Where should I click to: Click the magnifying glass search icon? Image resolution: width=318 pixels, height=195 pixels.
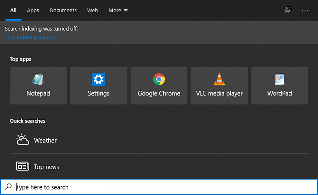coord(8,187)
